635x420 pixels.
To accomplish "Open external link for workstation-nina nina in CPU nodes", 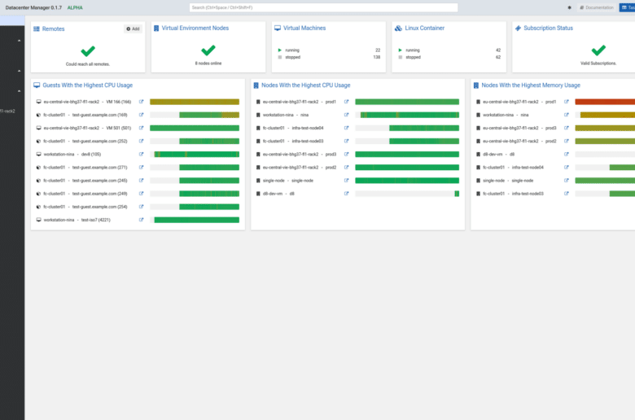I will (346, 115).
